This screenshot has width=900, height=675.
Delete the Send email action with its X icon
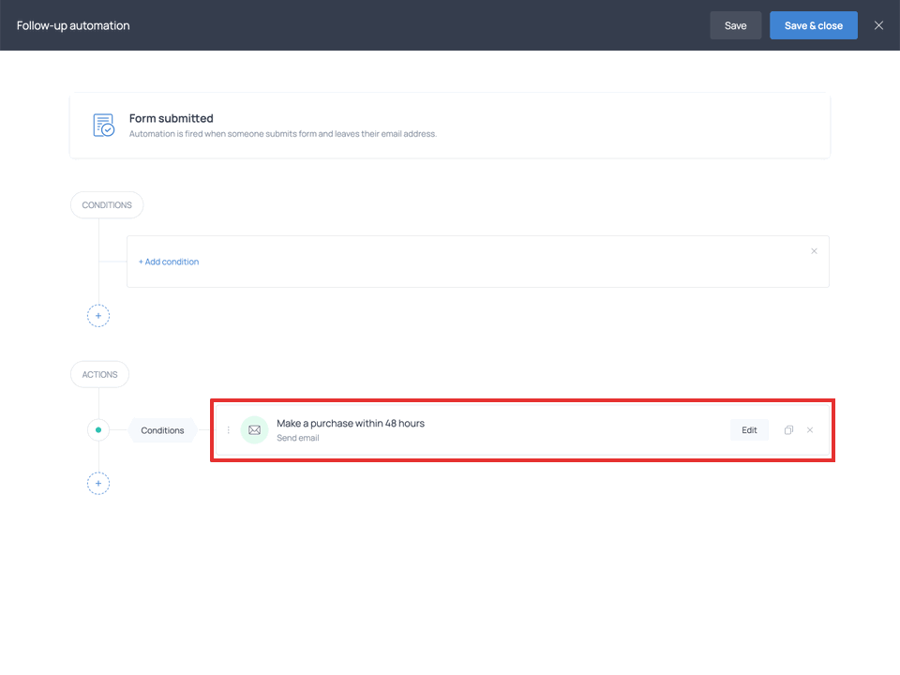click(x=810, y=430)
